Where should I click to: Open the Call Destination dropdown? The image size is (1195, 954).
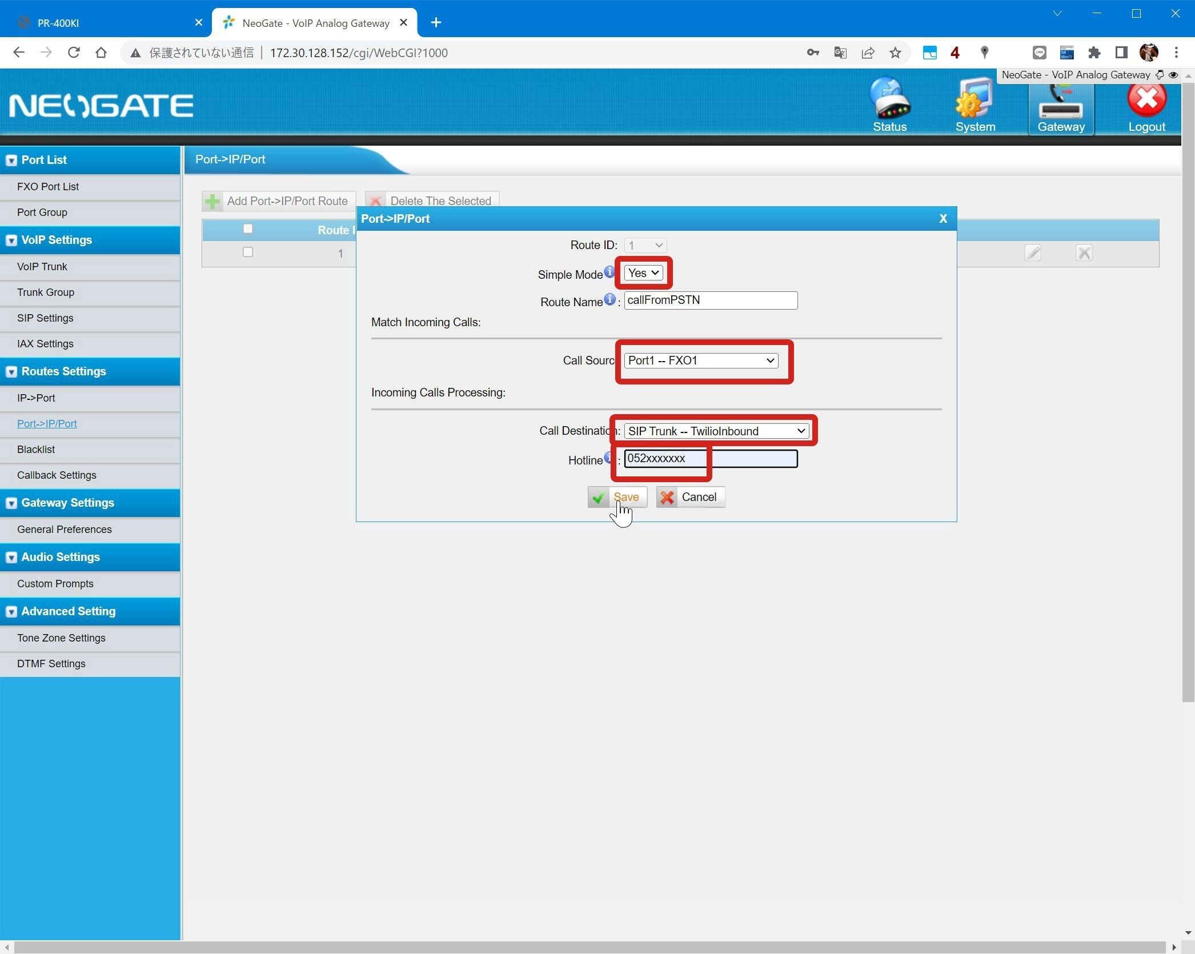pos(716,431)
